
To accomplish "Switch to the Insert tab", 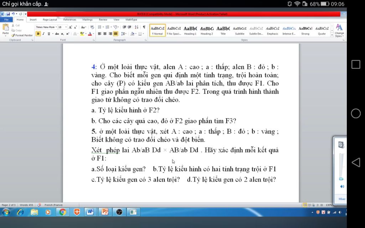I will [33, 20].
